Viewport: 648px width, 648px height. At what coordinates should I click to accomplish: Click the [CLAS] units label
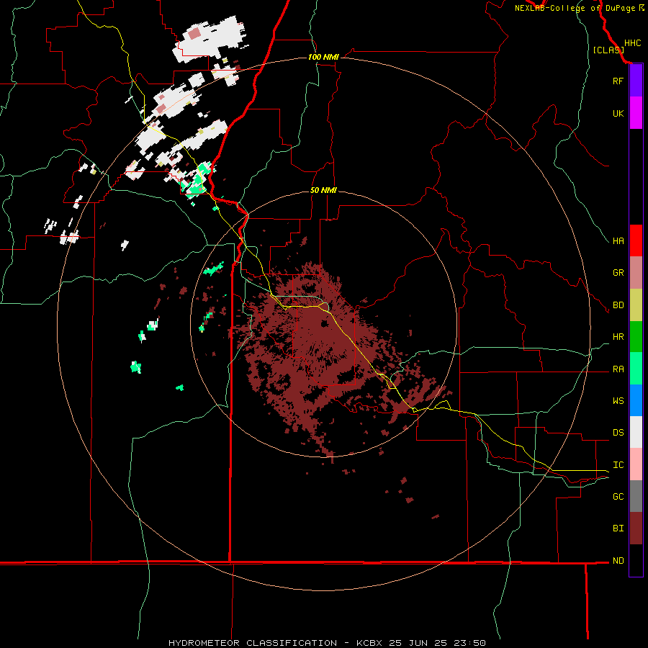click(608, 50)
